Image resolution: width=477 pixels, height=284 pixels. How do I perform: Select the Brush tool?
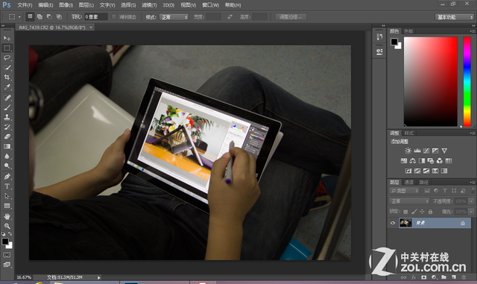pos(7,107)
